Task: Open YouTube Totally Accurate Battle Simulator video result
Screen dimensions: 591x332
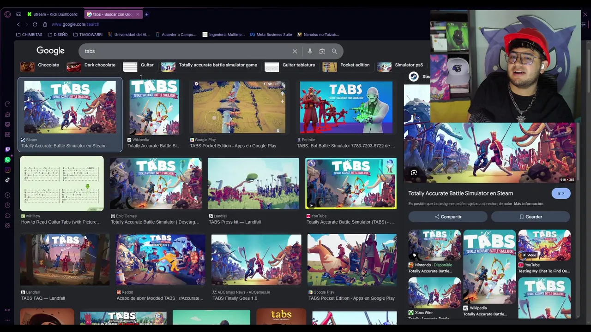Action: point(351,191)
